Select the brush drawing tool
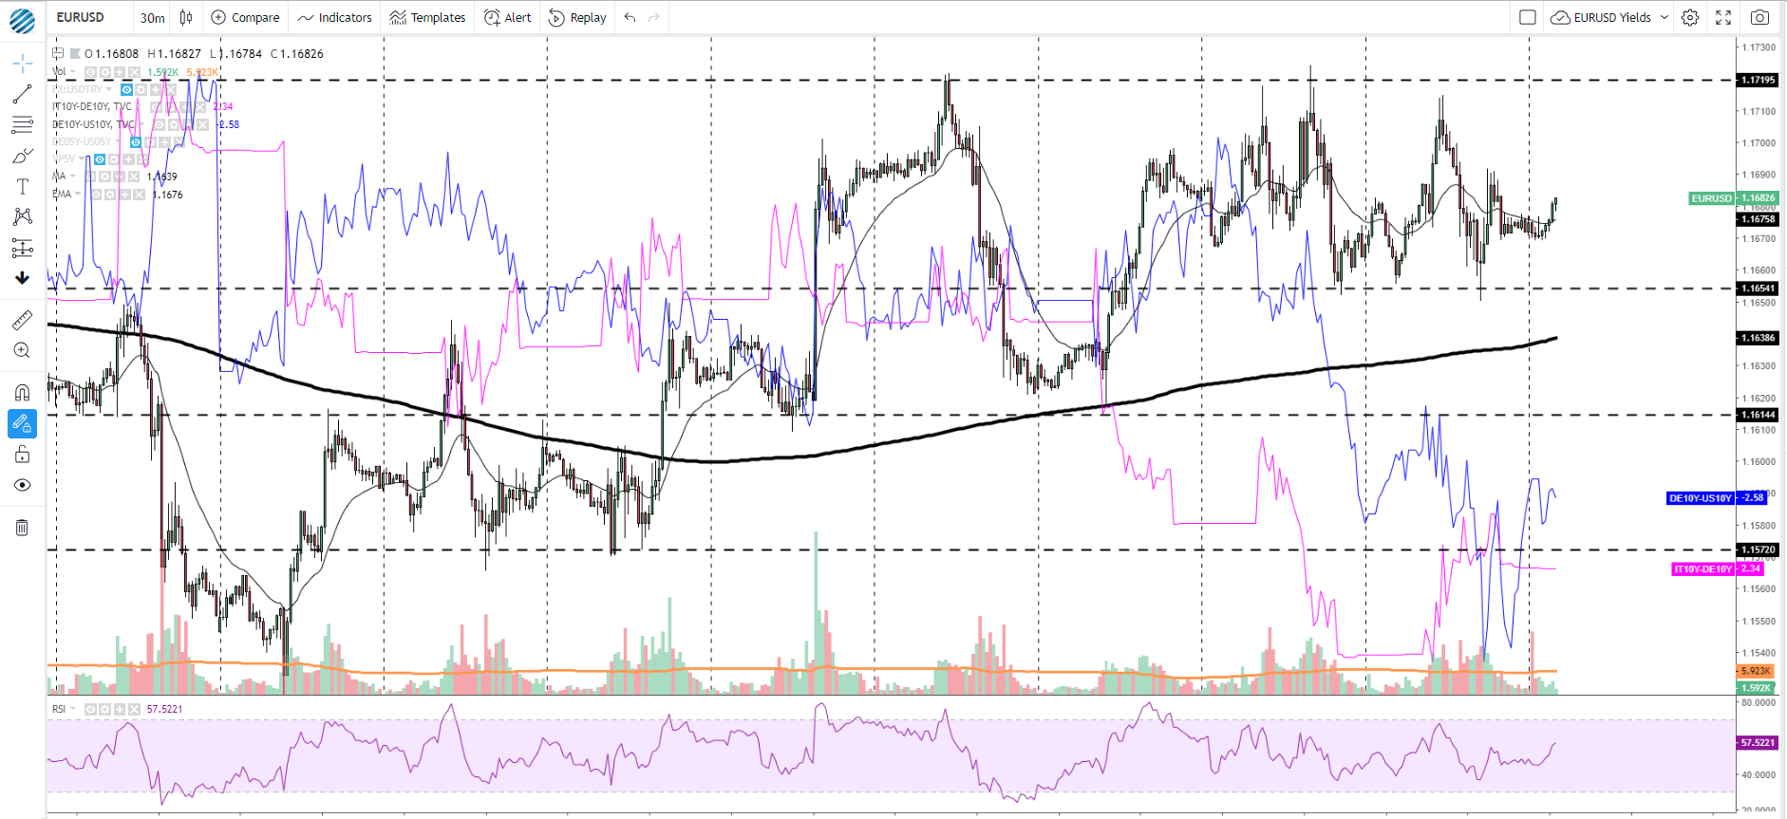This screenshot has height=819, width=1787. click(23, 156)
